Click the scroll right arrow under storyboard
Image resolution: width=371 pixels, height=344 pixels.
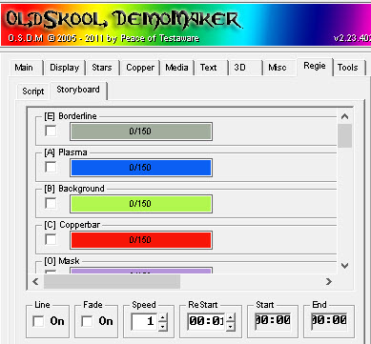click(329, 281)
